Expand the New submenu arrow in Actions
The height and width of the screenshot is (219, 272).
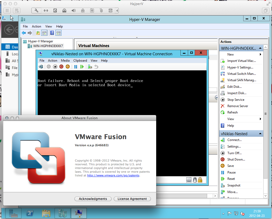(x=260, y=54)
